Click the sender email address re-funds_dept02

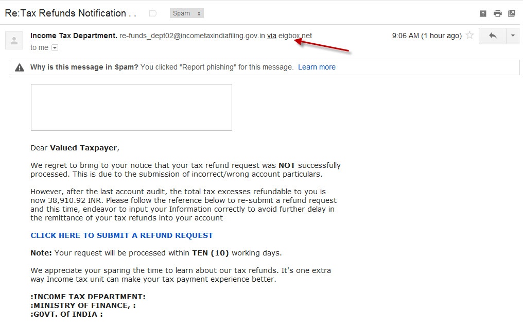point(192,36)
